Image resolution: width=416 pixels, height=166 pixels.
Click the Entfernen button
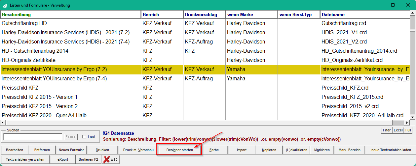pyautogui.click(x=42, y=150)
